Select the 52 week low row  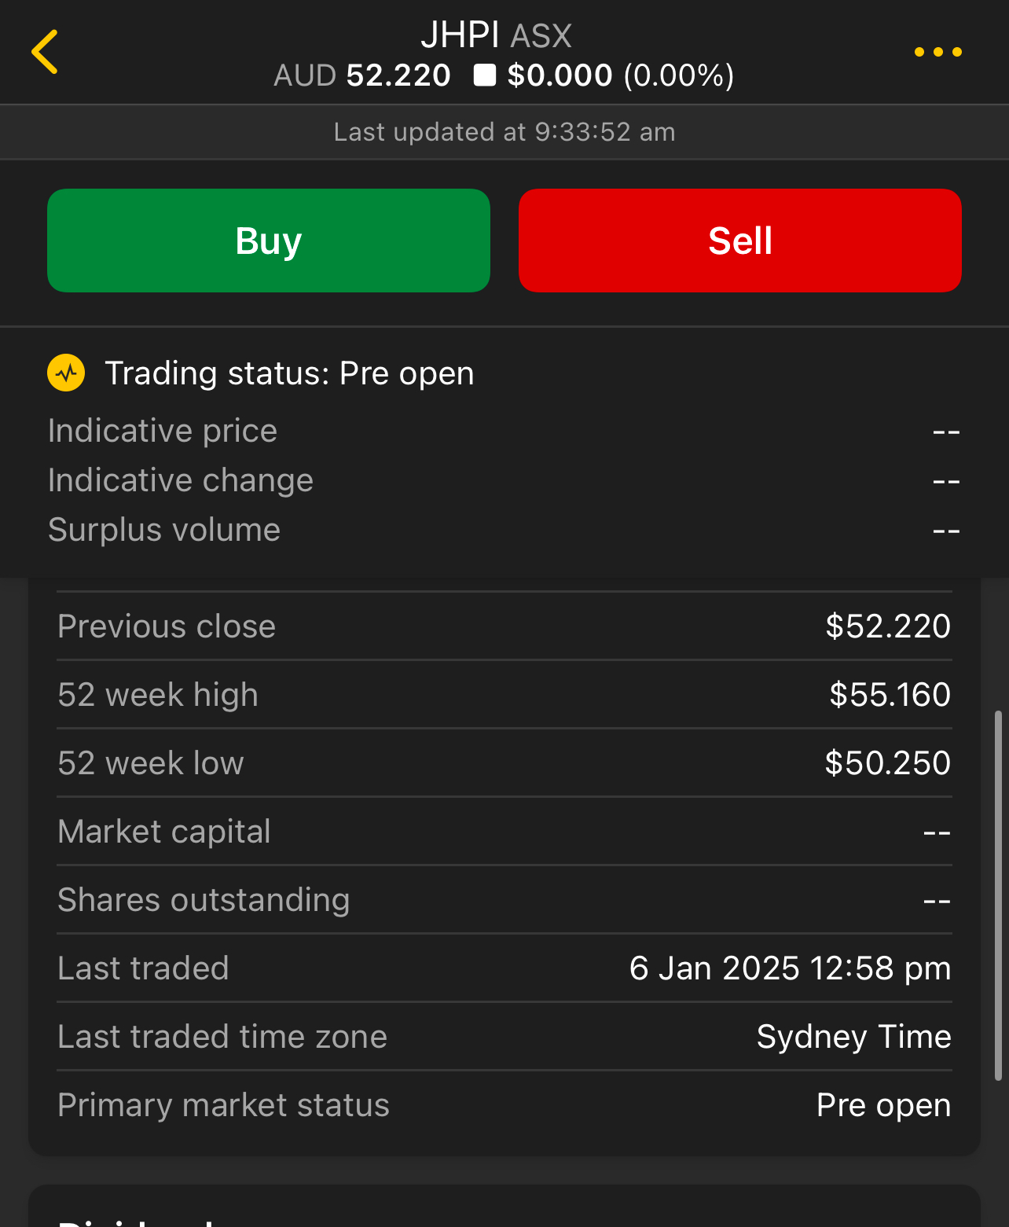click(504, 763)
